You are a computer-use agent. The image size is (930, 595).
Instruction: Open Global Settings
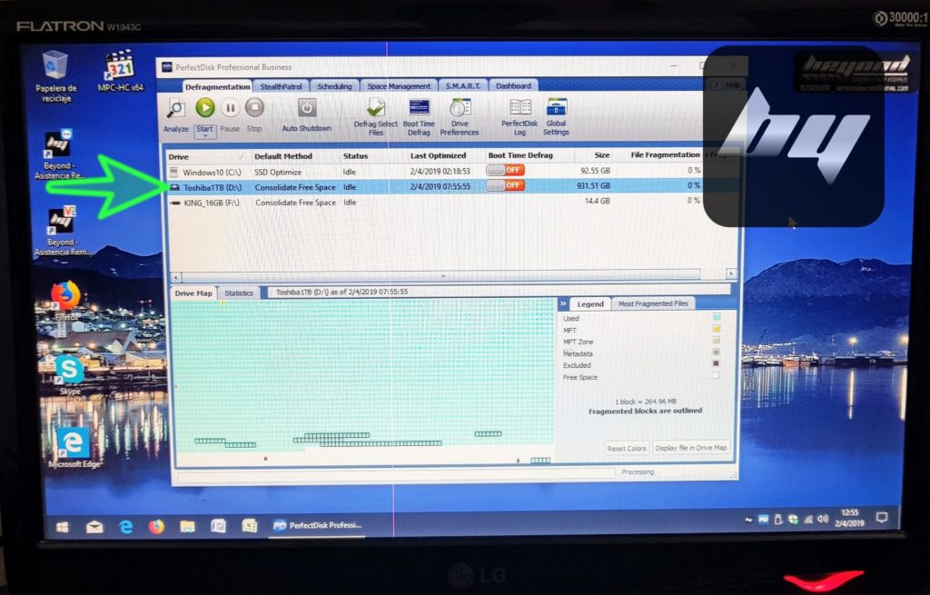(x=557, y=117)
